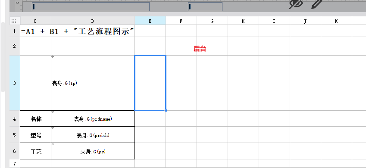
Task: Click cell "表身.G(prdxh)"
Action: pos(93,135)
